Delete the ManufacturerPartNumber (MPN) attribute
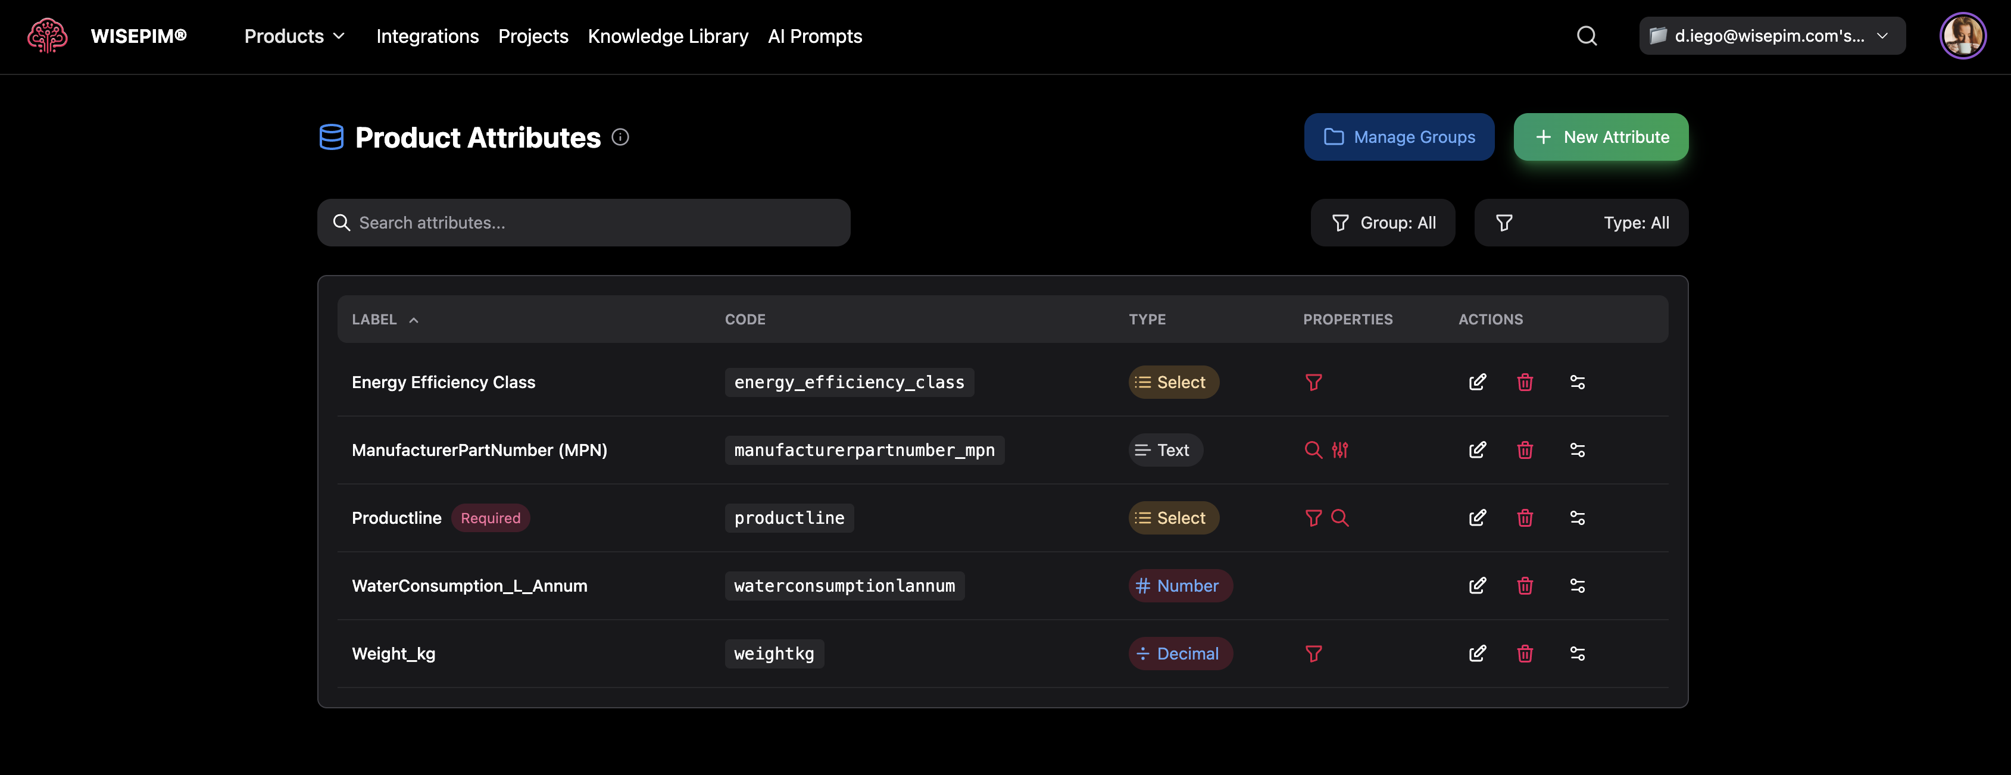Screen dimensions: 2011x775 coord(1524,449)
